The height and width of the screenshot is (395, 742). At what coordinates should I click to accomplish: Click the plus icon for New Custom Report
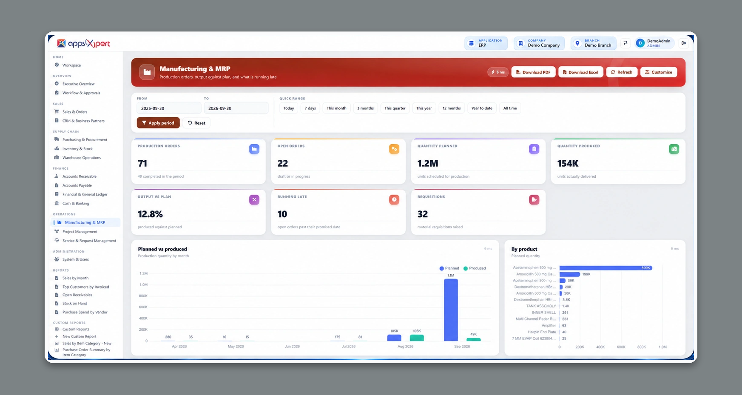[x=57, y=336]
